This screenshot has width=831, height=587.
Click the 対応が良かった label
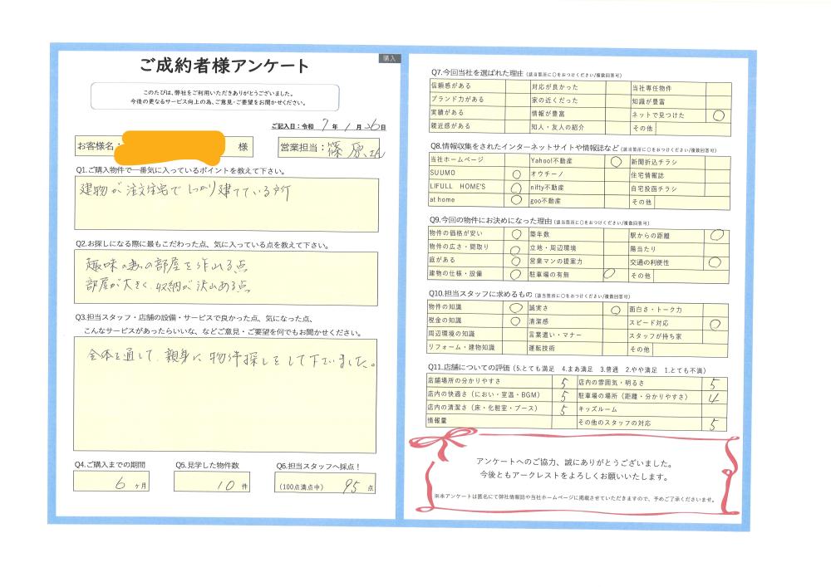pos(554,87)
